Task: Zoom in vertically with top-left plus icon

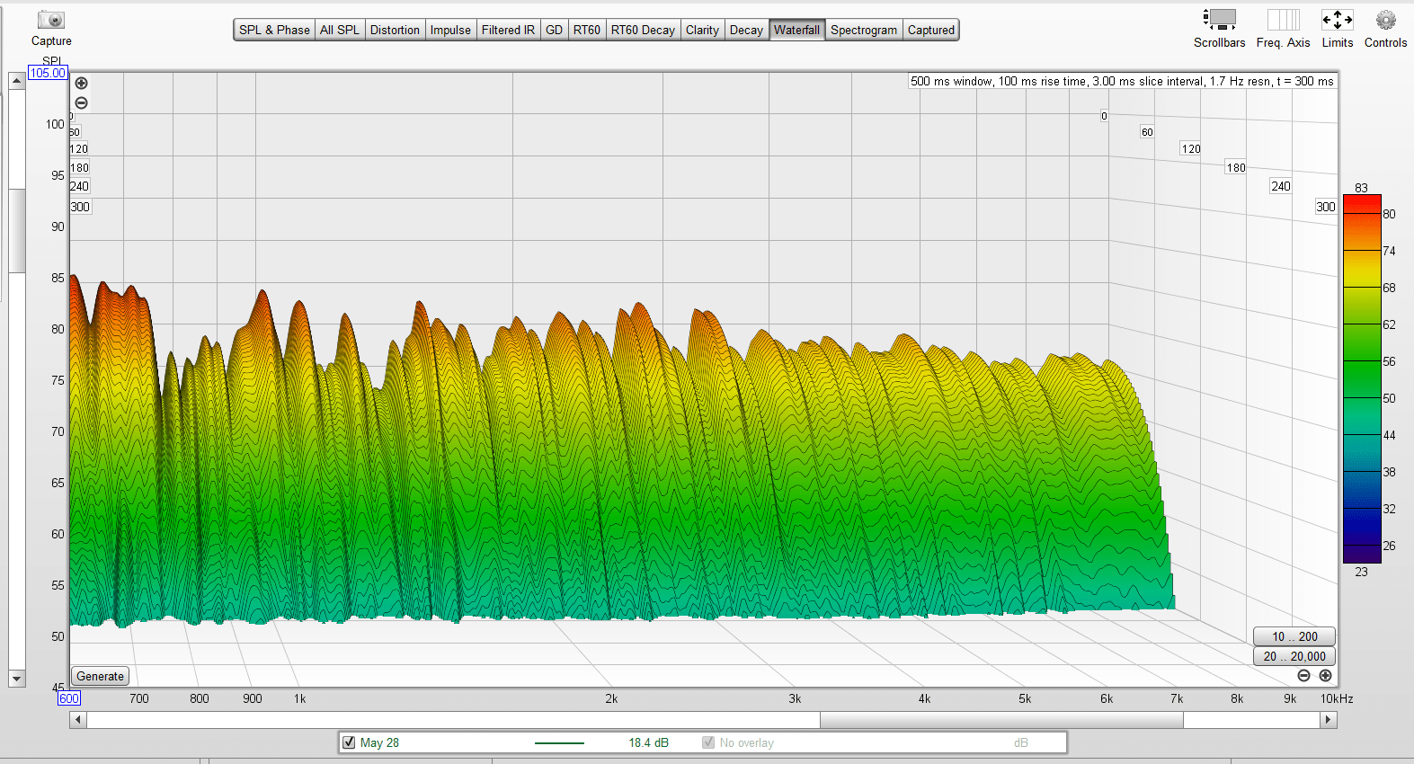Action: [81, 84]
